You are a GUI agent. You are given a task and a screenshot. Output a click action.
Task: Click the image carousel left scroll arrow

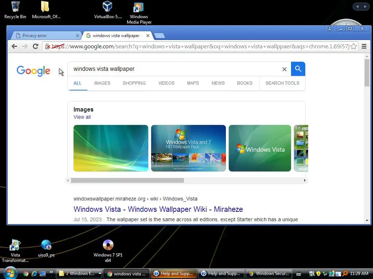click(x=68, y=180)
